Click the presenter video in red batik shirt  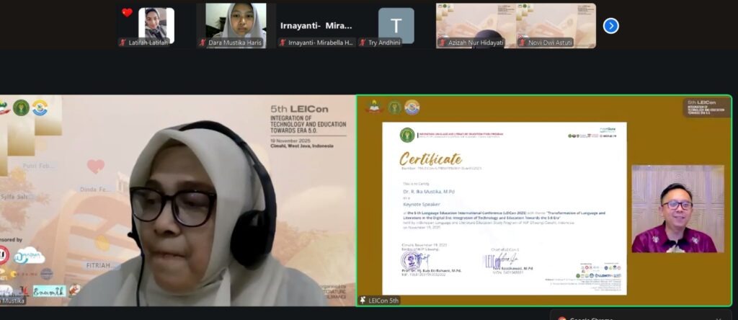point(677,209)
